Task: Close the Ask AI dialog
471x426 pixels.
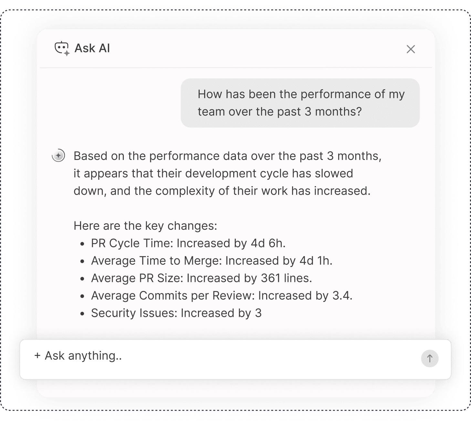Action: point(411,49)
